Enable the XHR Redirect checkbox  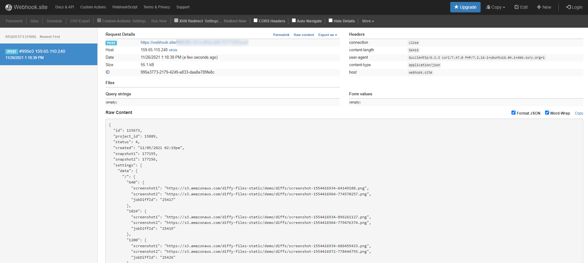tap(176, 20)
